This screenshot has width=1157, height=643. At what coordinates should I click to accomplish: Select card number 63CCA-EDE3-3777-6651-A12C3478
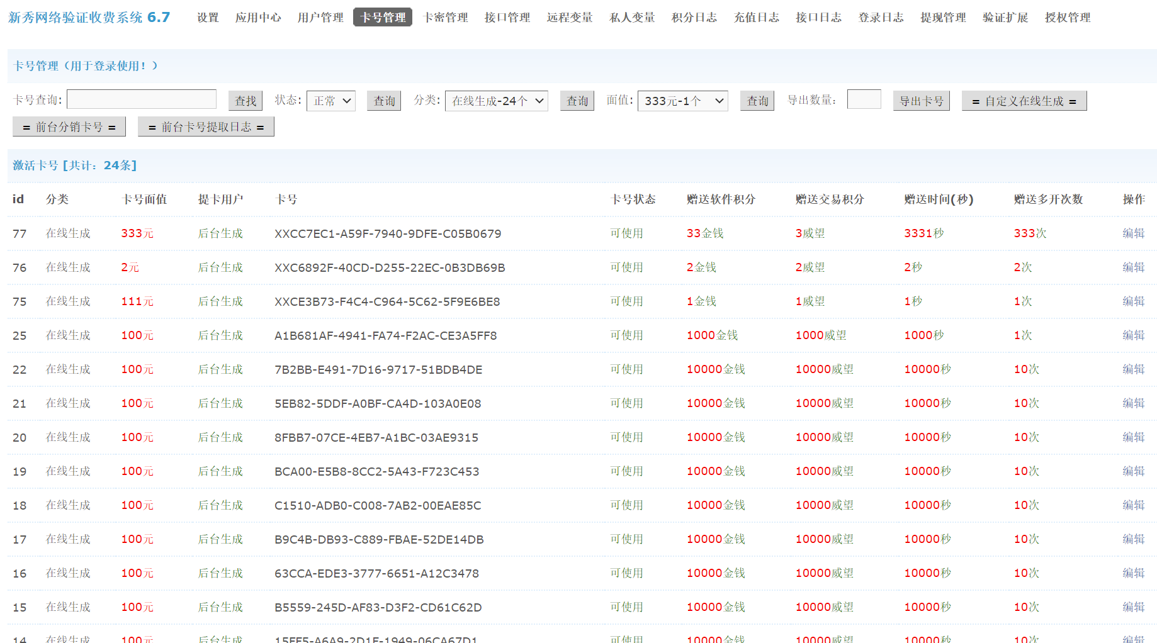376,574
